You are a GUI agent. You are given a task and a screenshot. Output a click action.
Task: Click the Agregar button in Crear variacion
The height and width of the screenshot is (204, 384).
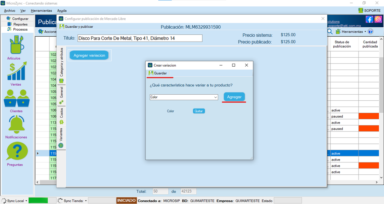point(234,97)
